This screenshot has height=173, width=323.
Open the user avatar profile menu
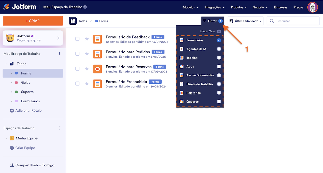pos(312,7)
